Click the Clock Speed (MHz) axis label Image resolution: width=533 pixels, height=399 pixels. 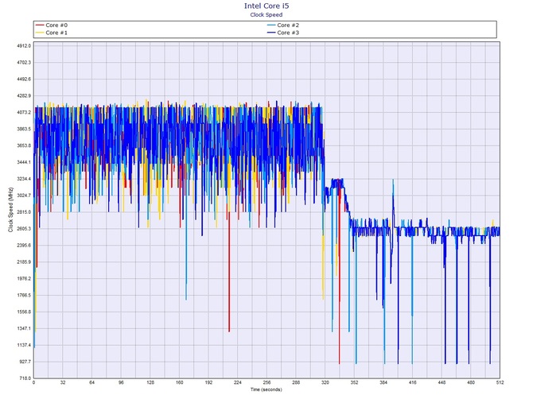[10, 210]
